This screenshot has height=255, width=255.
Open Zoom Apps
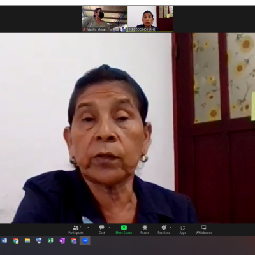182,229
